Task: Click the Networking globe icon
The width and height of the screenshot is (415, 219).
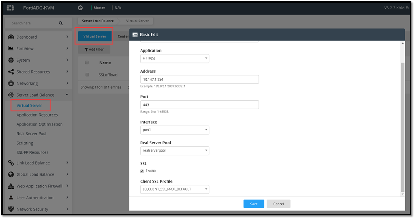Action: coord(11,83)
